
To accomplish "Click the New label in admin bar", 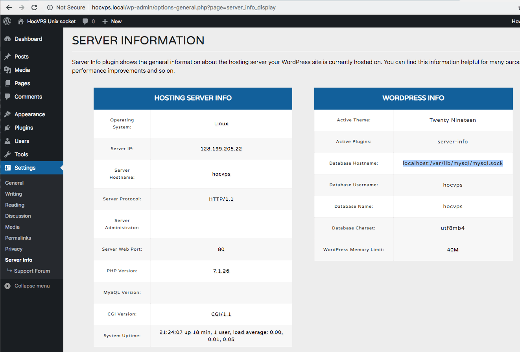I will coord(116,21).
